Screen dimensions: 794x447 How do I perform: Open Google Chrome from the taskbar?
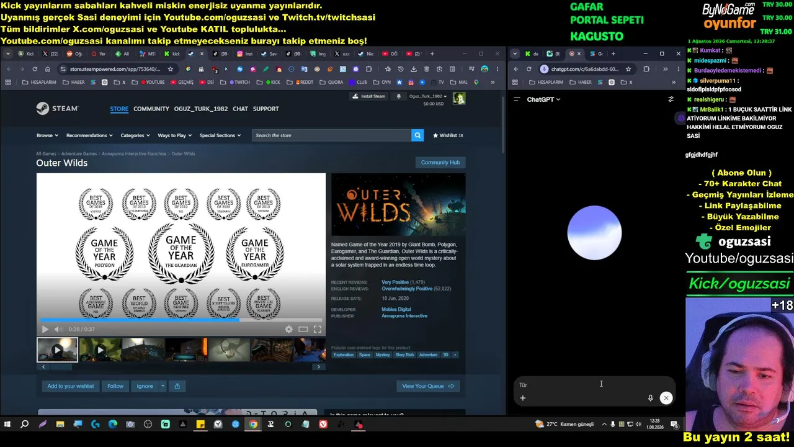point(253,425)
